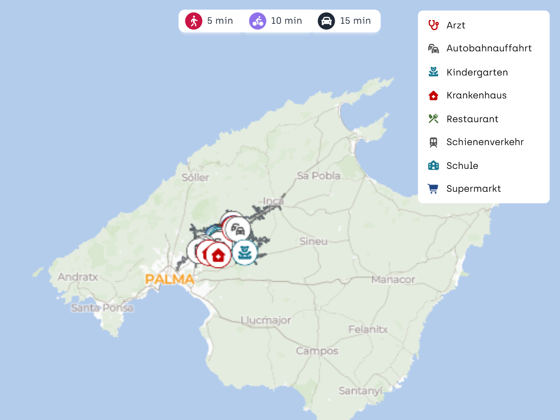Click the purple cyclist icon
Viewport: 560px width, 420px height.
point(258,21)
